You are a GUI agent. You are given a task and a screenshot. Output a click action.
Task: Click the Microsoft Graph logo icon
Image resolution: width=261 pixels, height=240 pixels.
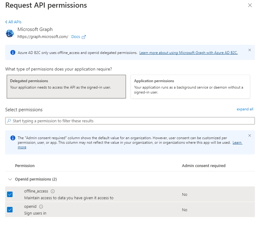tap(9, 33)
